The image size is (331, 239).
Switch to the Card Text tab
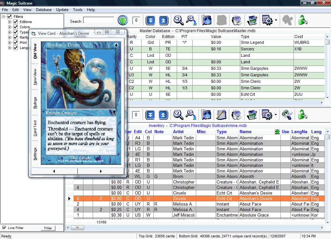point(35,128)
